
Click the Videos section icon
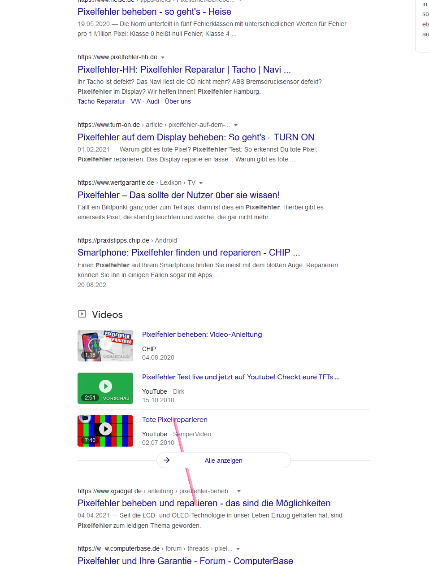pyautogui.click(x=82, y=314)
